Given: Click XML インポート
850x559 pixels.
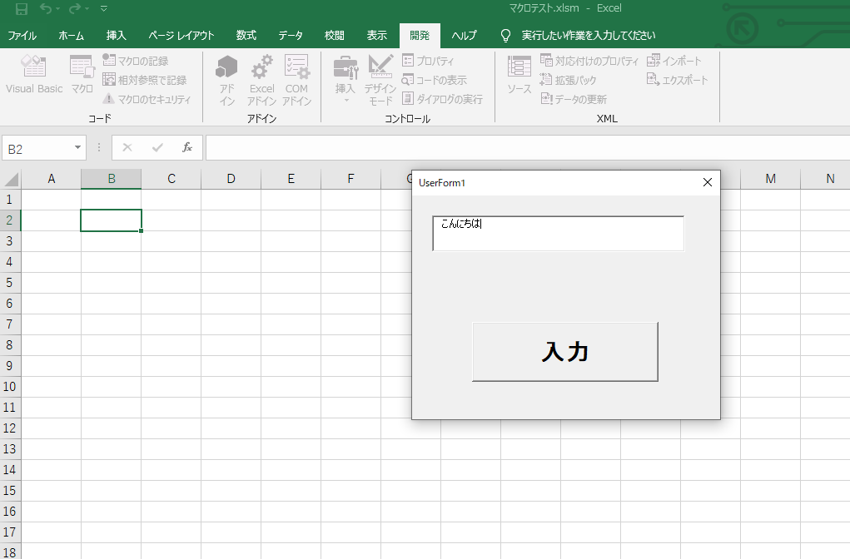Looking at the screenshot, I should click(x=674, y=61).
